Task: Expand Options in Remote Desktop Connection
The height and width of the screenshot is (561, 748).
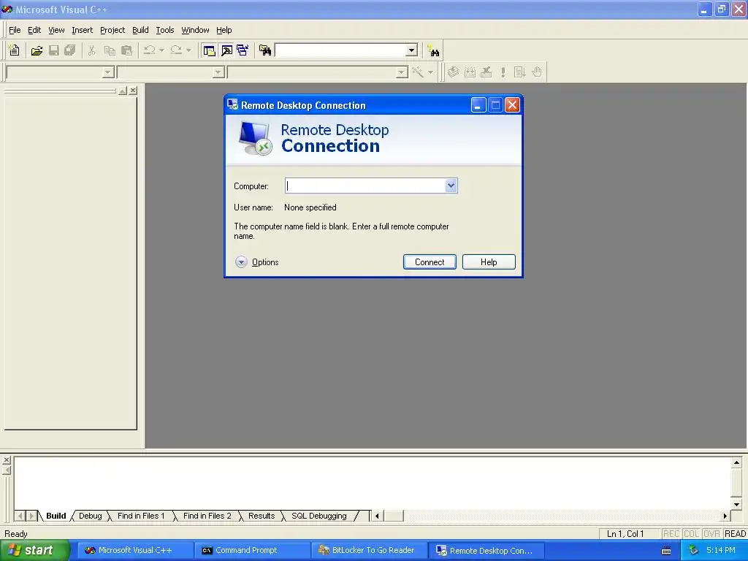Action: pyautogui.click(x=256, y=262)
